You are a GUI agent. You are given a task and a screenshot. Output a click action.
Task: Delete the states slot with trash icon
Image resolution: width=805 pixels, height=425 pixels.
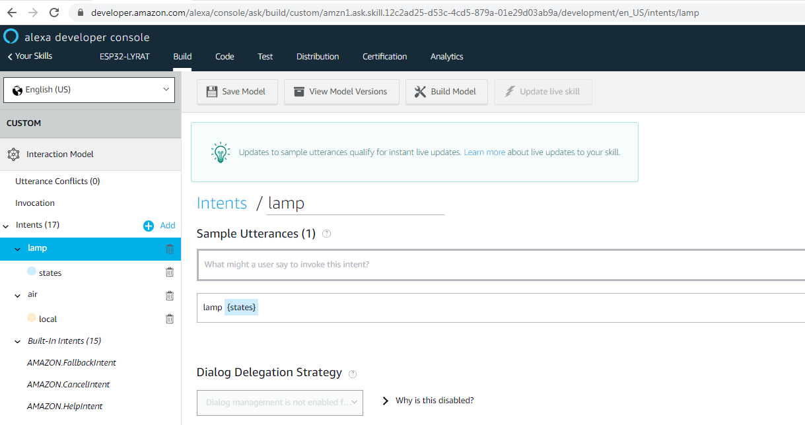point(170,272)
